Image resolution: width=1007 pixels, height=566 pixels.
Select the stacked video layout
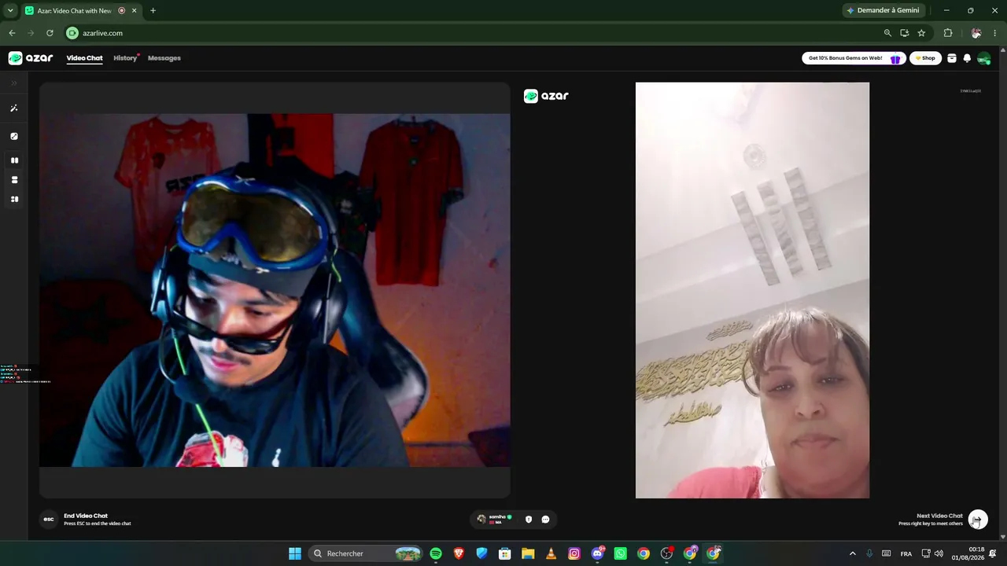(x=14, y=180)
